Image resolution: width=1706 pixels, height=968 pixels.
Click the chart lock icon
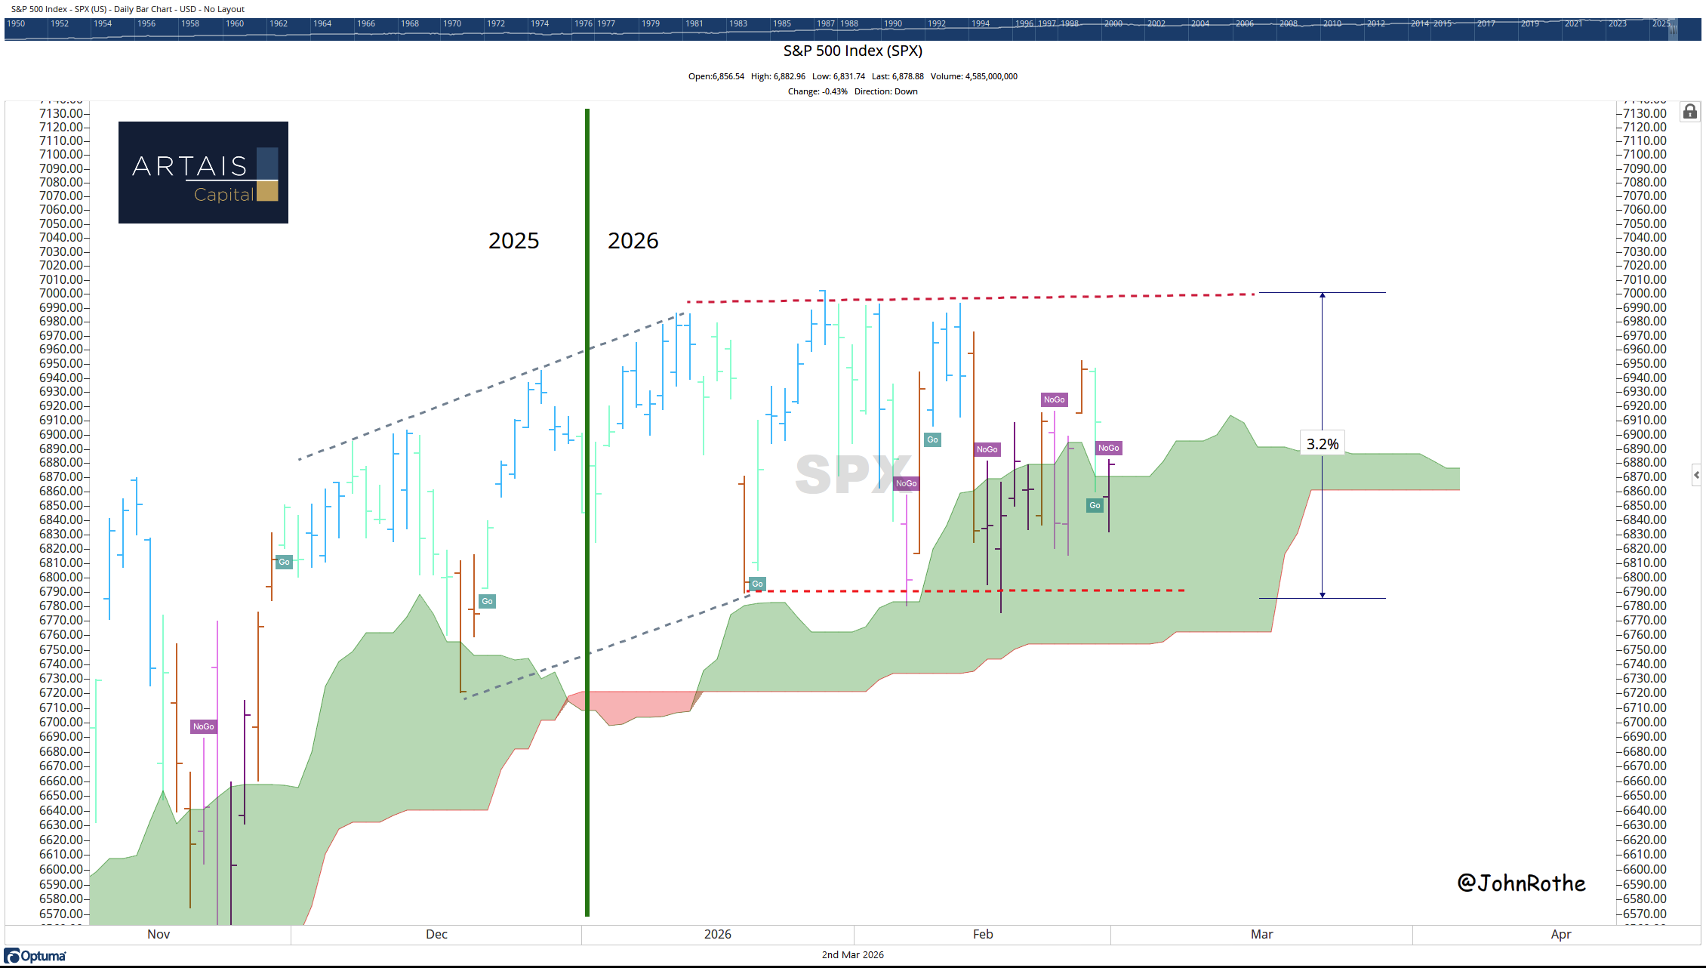click(x=1690, y=112)
